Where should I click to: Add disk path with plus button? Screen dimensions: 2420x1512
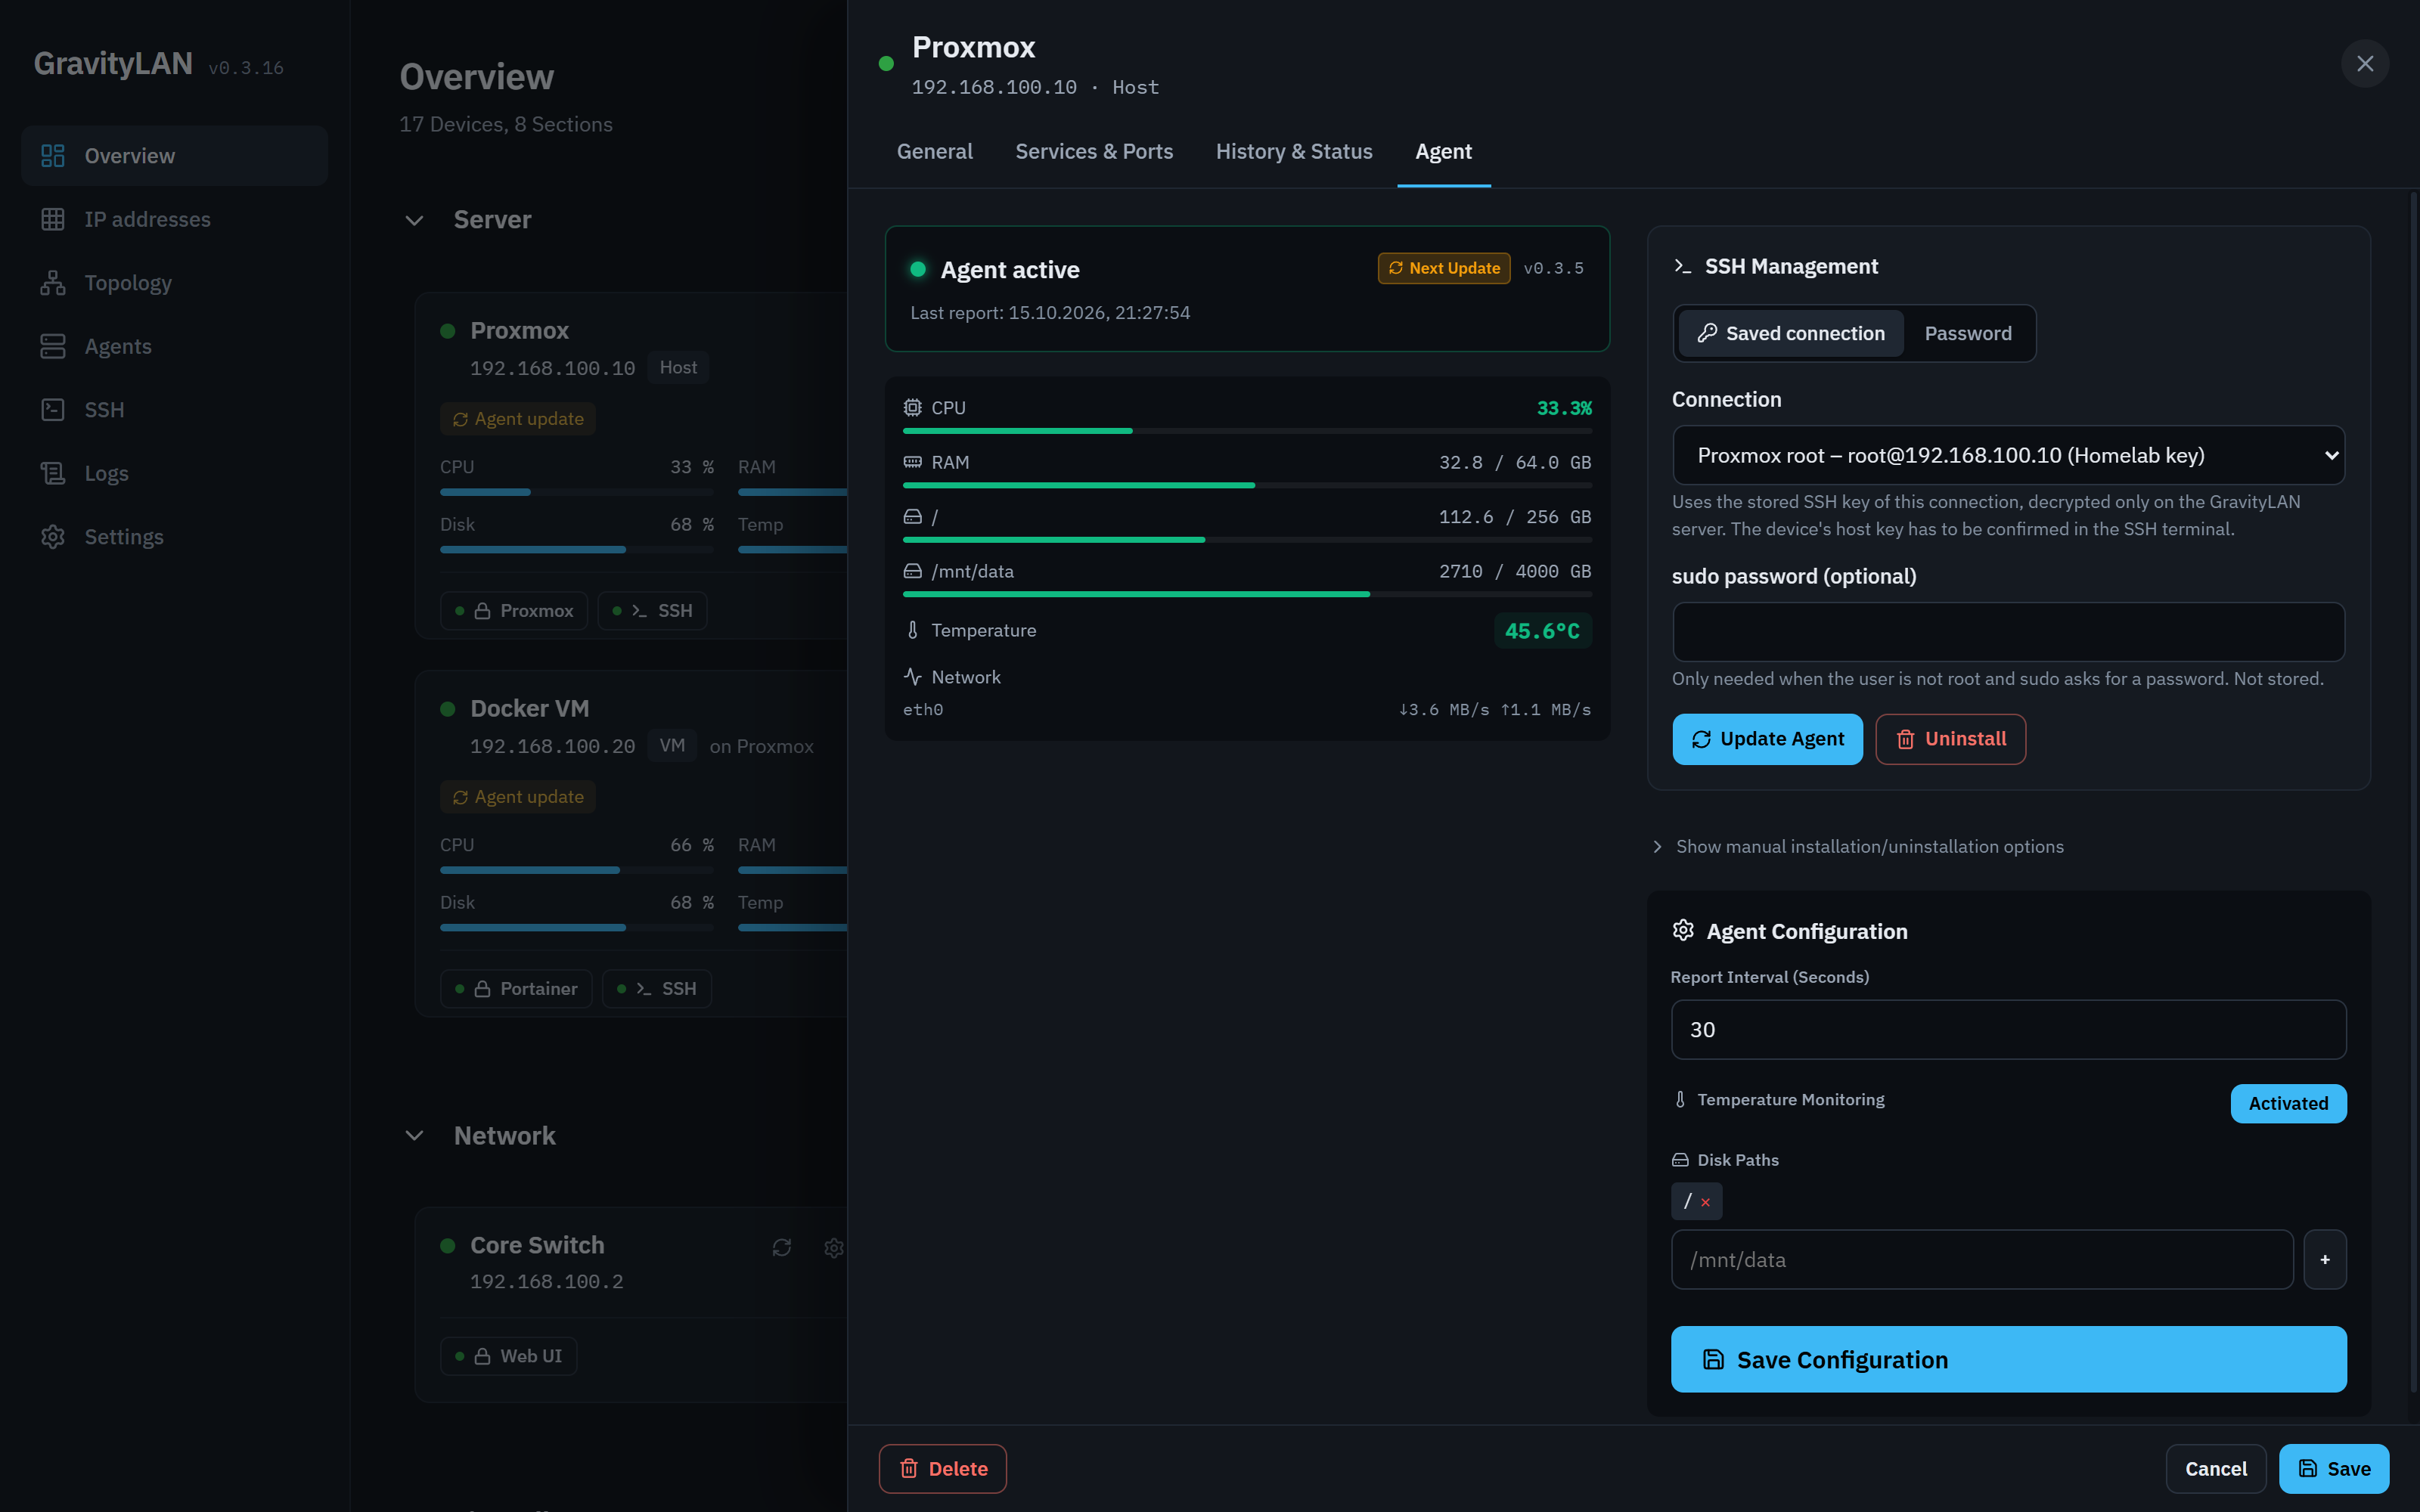[2325, 1260]
